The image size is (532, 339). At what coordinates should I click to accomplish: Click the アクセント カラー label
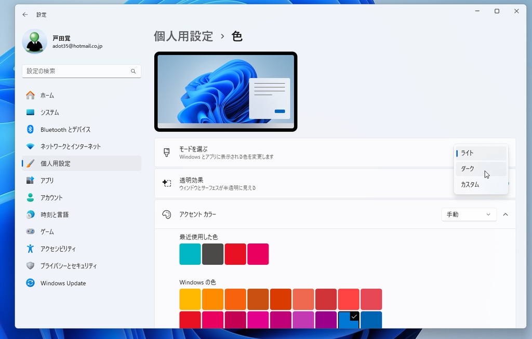coord(198,214)
